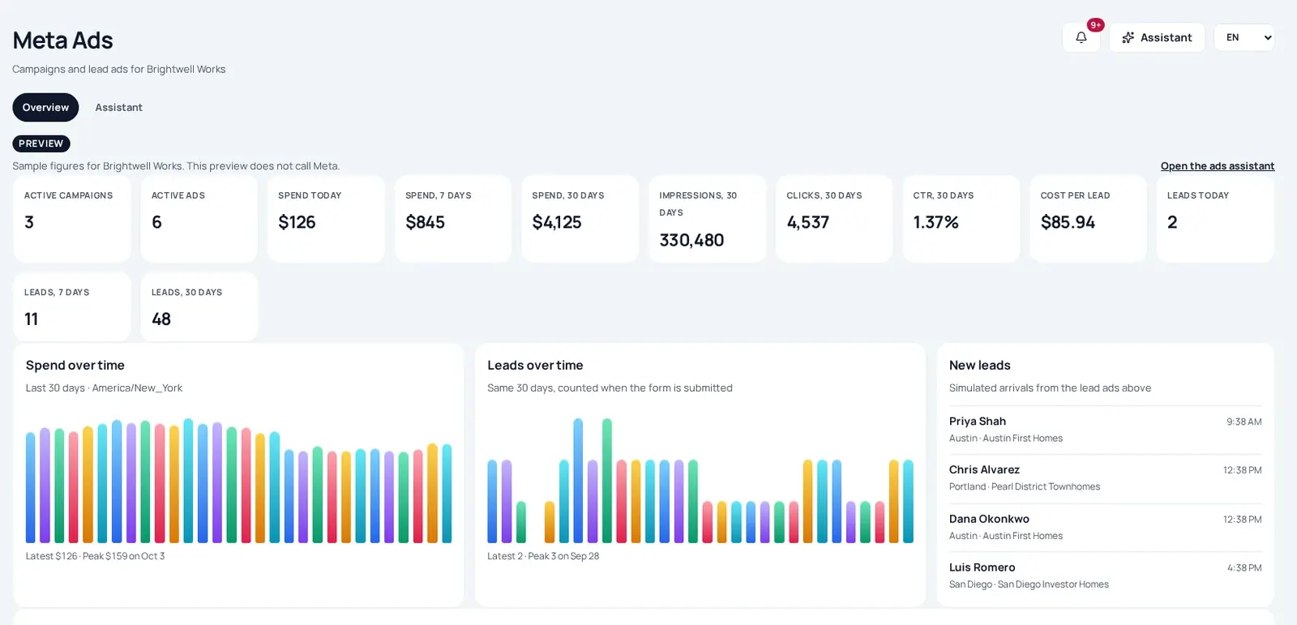The width and height of the screenshot is (1297, 625).
Task: Click the Meta Ads page title
Action: point(62,41)
